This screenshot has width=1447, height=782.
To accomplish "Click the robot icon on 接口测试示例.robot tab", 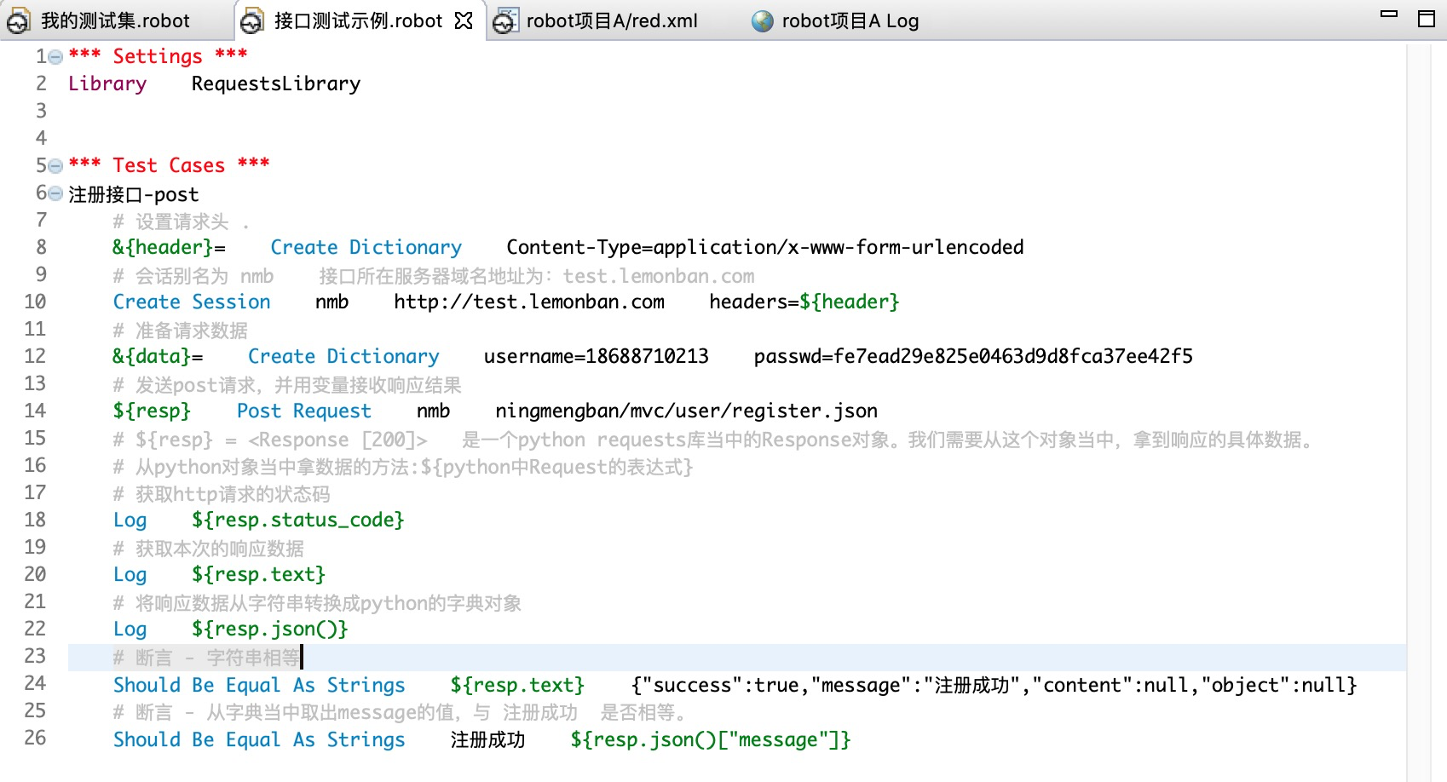I will pyautogui.click(x=251, y=21).
